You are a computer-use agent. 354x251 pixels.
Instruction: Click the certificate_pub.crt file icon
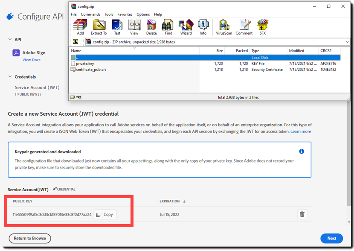click(73, 69)
